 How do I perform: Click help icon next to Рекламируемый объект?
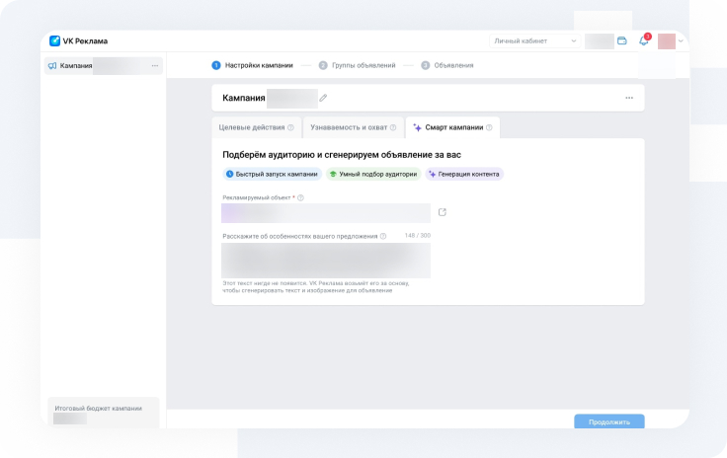(x=300, y=197)
